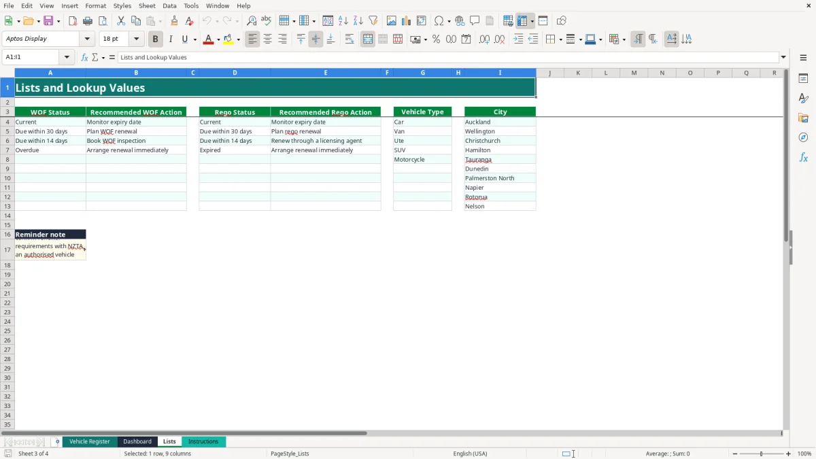Apply the yellow background color swatch

click(x=228, y=39)
